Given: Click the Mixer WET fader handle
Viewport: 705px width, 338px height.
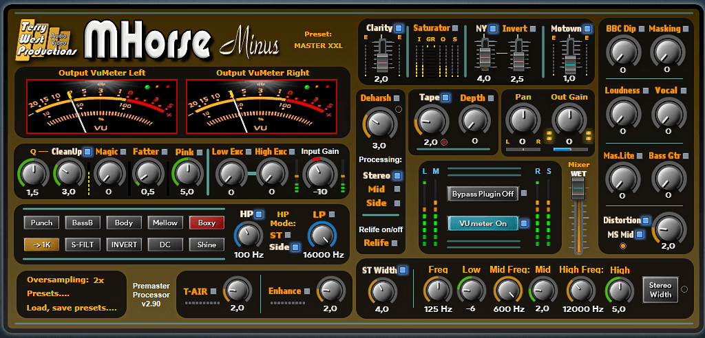Looking at the screenshot, I should 578,188.
